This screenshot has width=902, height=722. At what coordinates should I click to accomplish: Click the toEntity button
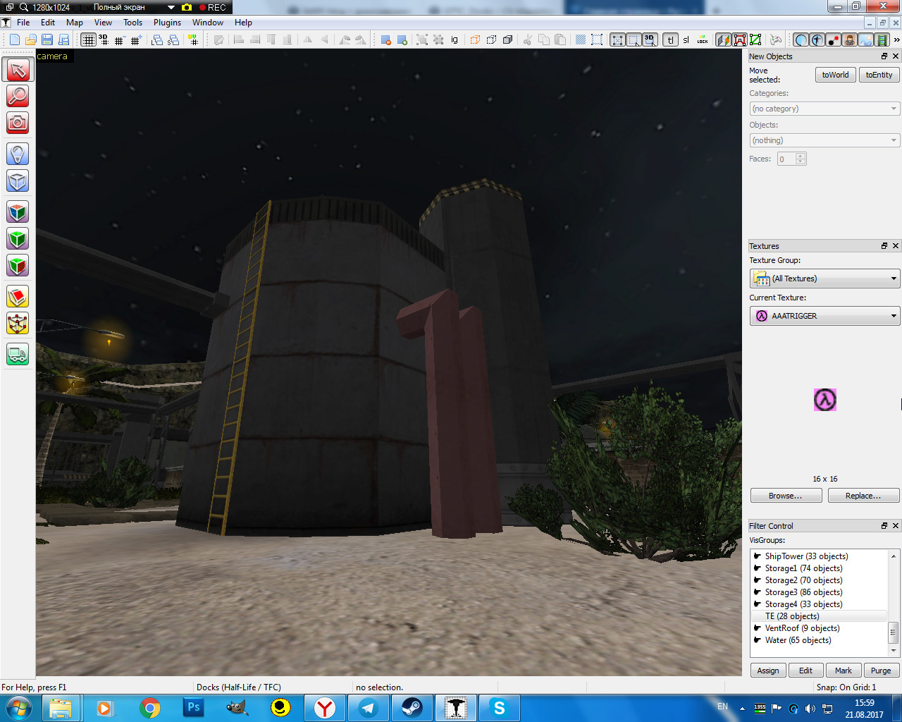click(879, 75)
